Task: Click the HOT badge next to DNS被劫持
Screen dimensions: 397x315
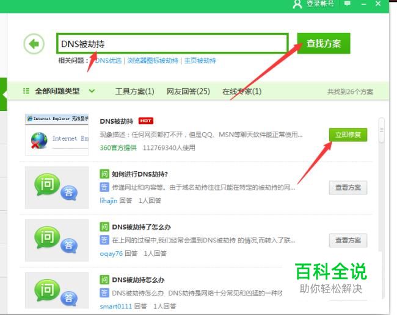Action: [146, 121]
